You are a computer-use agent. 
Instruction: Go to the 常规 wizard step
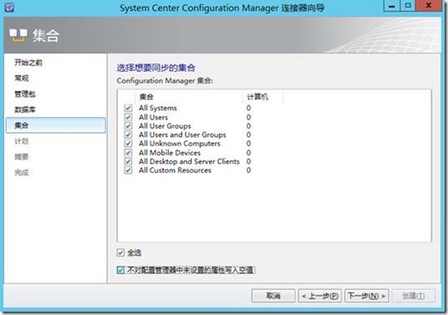[x=22, y=78]
